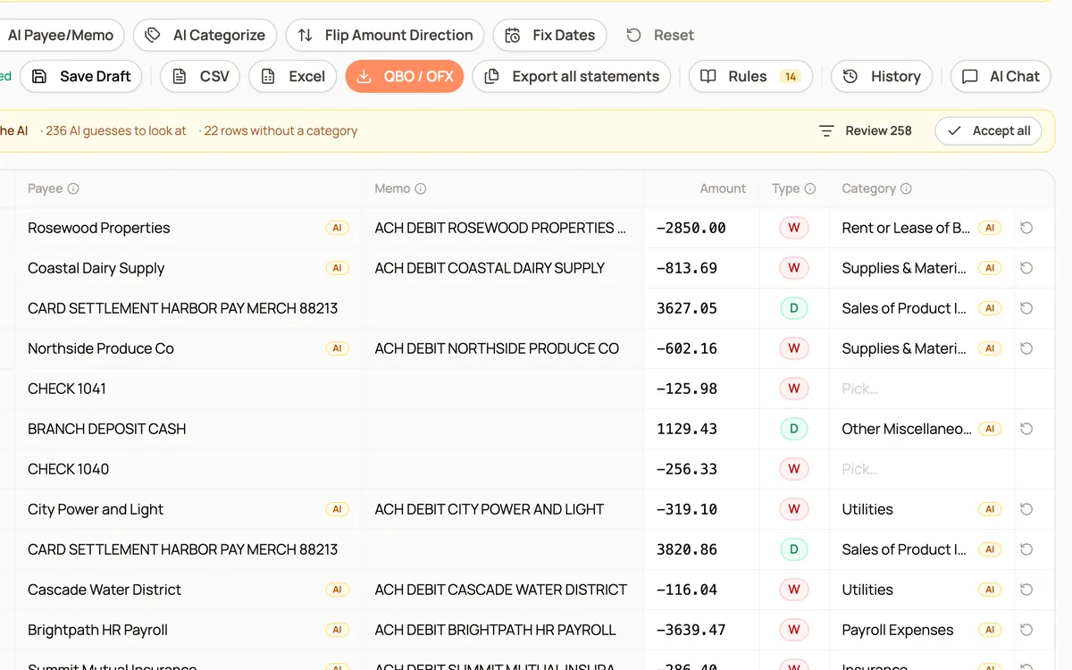Revert category on Coastal Dairy Supply row
Screen dimensions: 1072x670
click(1026, 268)
